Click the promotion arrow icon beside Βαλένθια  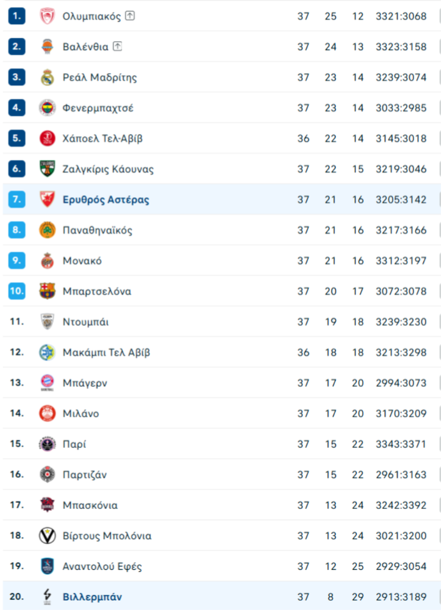(x=117, y=47)
